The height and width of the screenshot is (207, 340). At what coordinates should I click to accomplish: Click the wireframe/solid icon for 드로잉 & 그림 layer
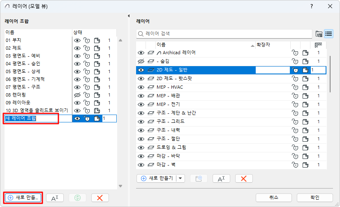[305, 148]
